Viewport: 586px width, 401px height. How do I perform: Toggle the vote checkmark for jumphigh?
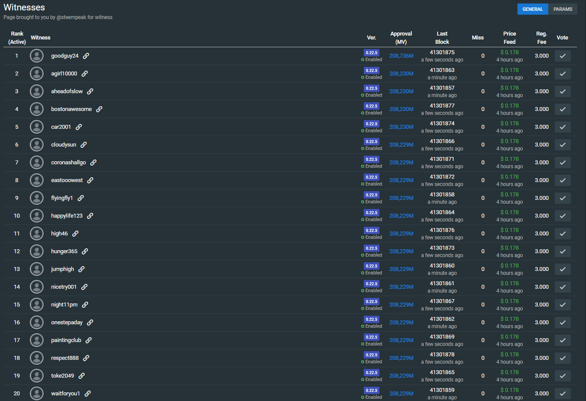(563, 269)
